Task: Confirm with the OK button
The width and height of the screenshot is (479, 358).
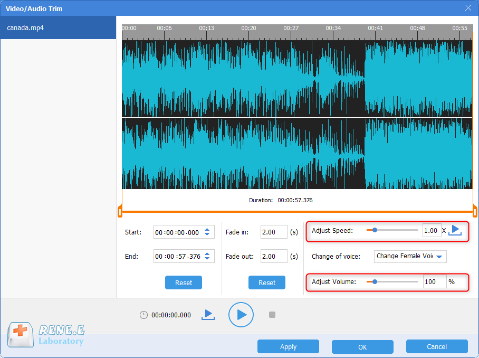Action: (362, 347)
